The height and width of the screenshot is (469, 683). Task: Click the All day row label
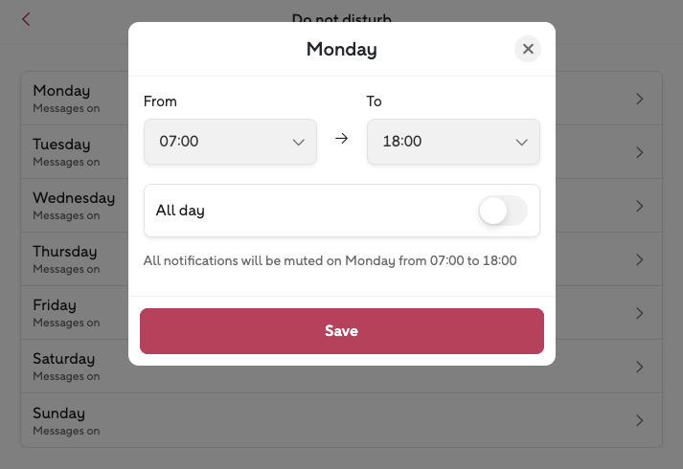tap(181, 211)
